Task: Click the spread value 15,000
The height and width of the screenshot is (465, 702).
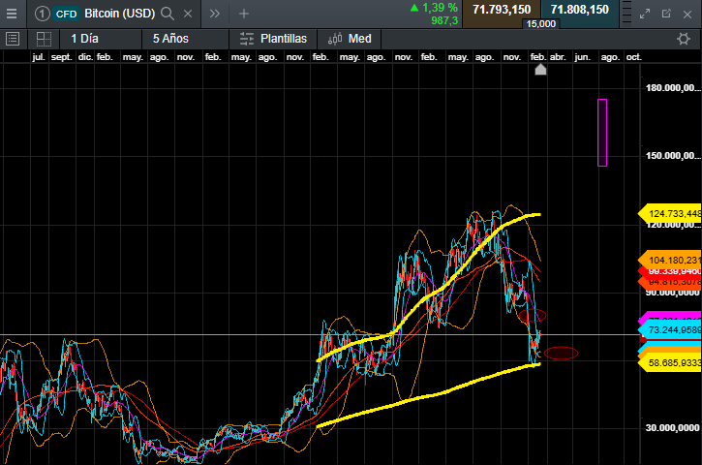Action: click(x=541, y=24)
